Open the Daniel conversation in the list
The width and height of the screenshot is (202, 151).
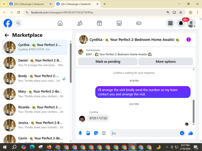[x=35, y=63]
